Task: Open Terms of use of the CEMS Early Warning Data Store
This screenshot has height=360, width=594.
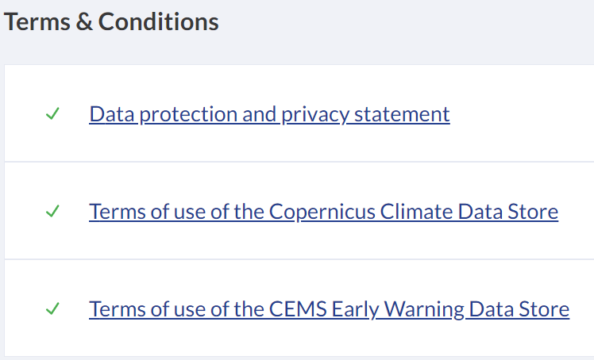Action: (x=329, y=308)
